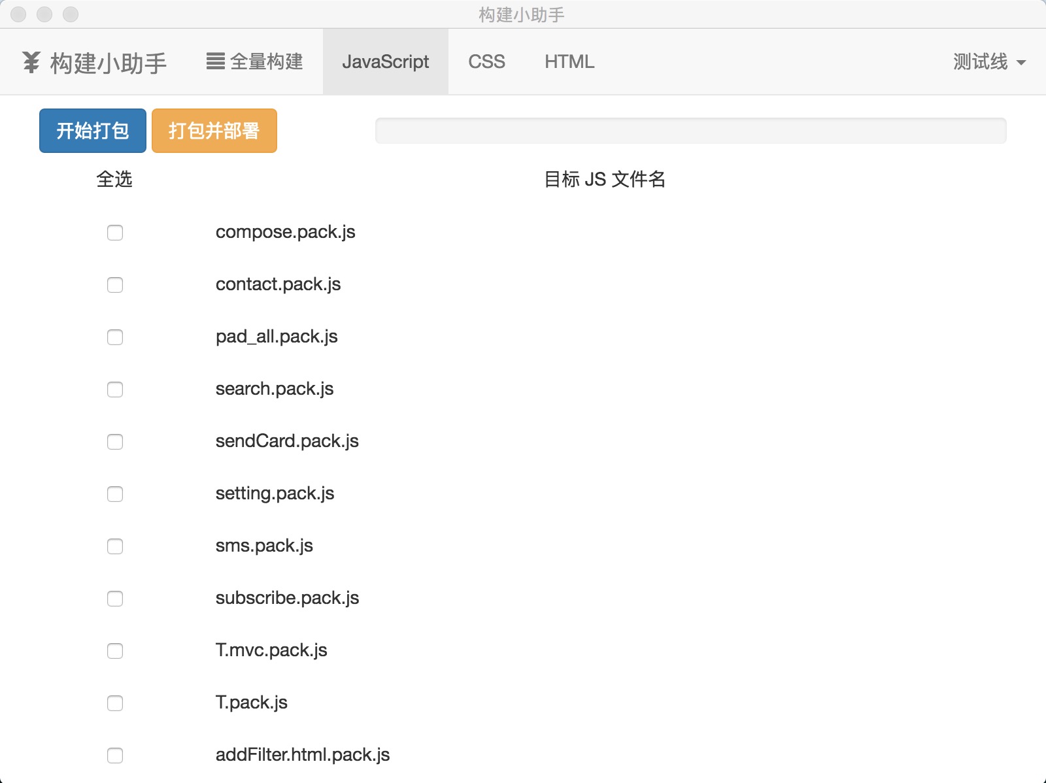Click the subscribe.pack.js file name
Screen dimensions: 1046x783
(x=288, y=599)
